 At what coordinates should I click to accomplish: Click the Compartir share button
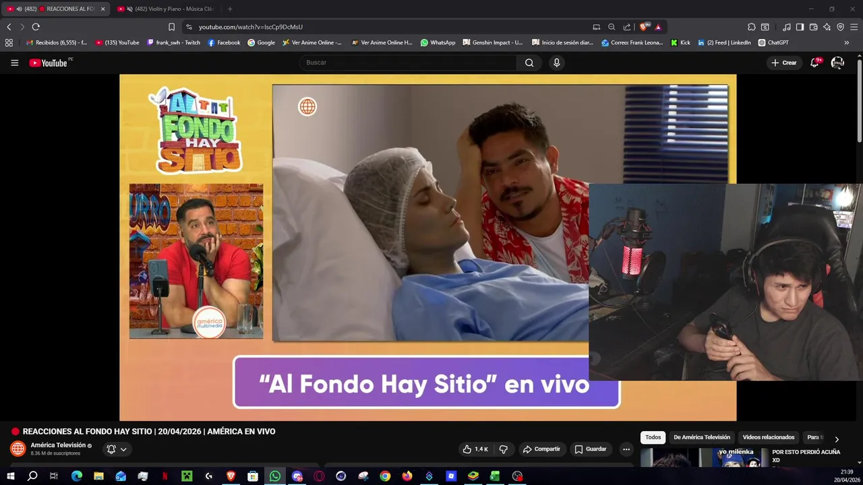[541, 449]
